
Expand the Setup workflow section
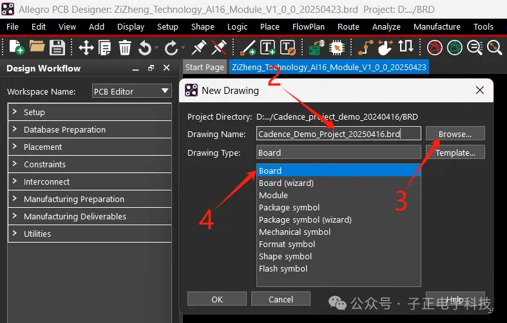90,112
